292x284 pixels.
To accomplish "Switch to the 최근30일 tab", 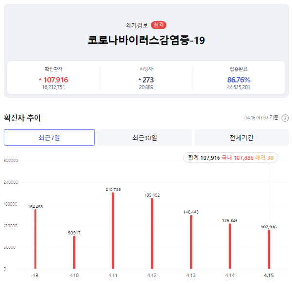I will pos(145,137).
